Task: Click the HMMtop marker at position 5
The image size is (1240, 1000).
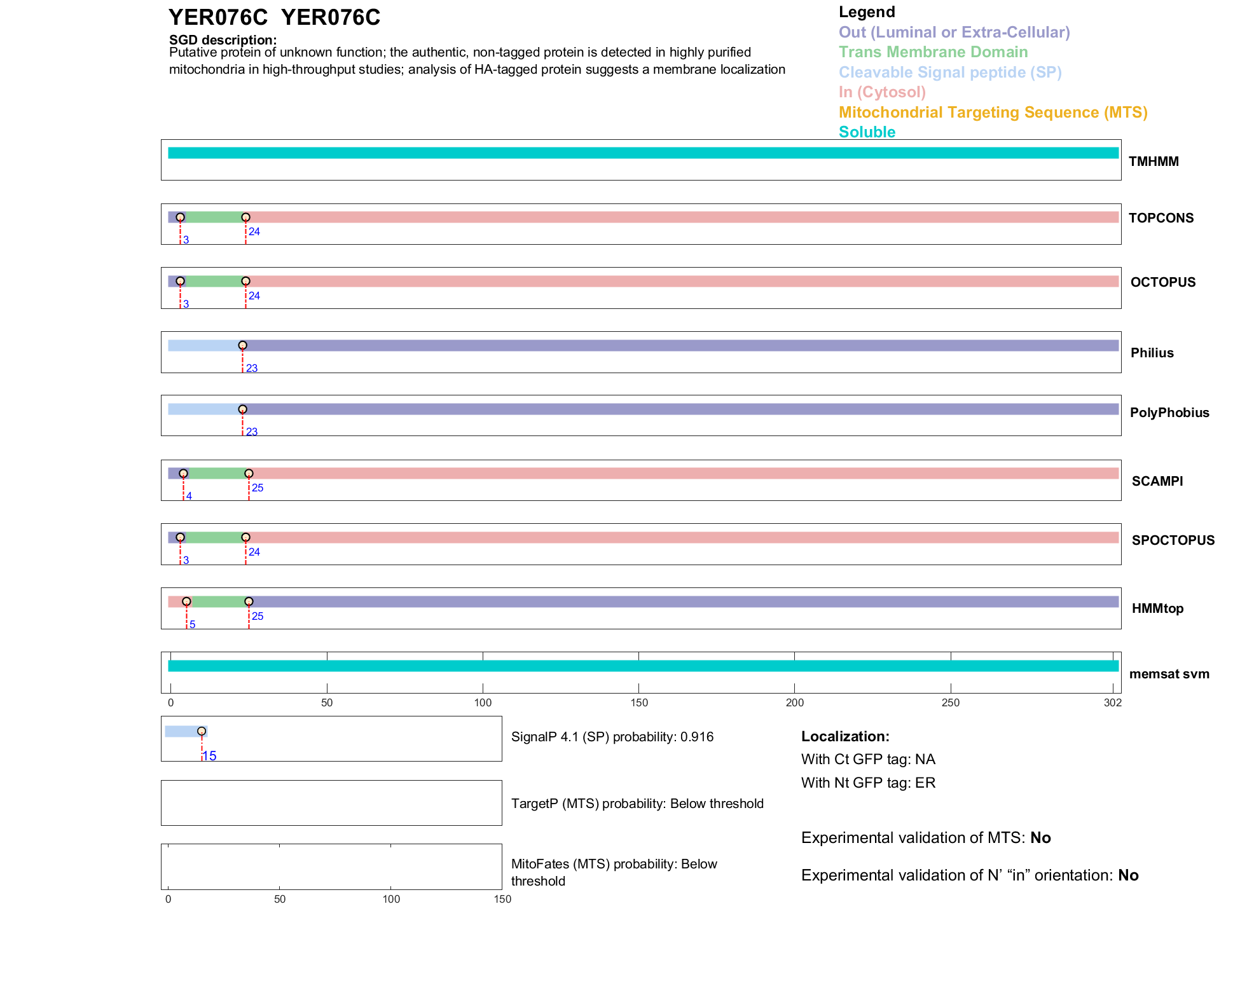Action: click(186, 601)
